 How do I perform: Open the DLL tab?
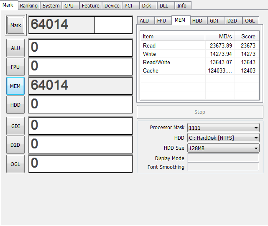(x=166, y=5)
